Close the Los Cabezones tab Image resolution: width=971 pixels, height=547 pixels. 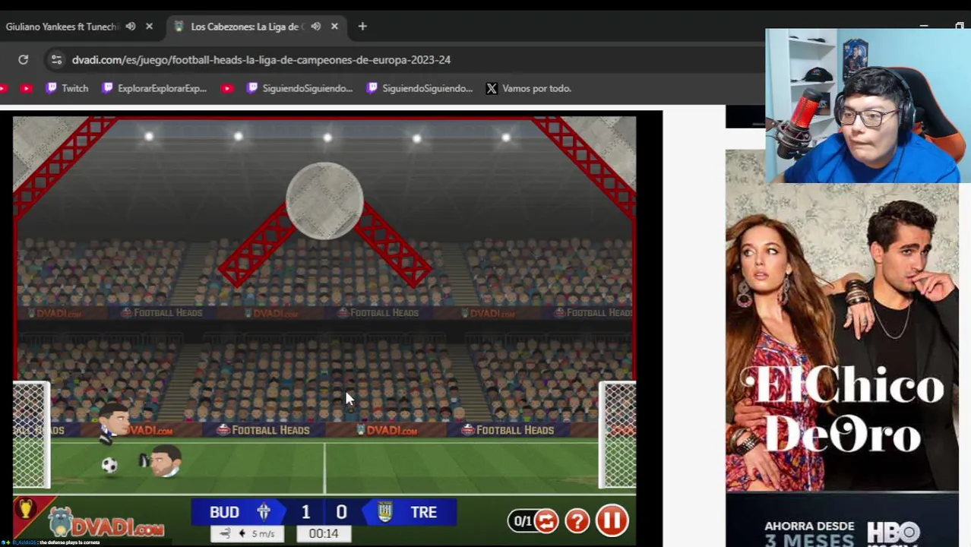[x=334, y=27]
